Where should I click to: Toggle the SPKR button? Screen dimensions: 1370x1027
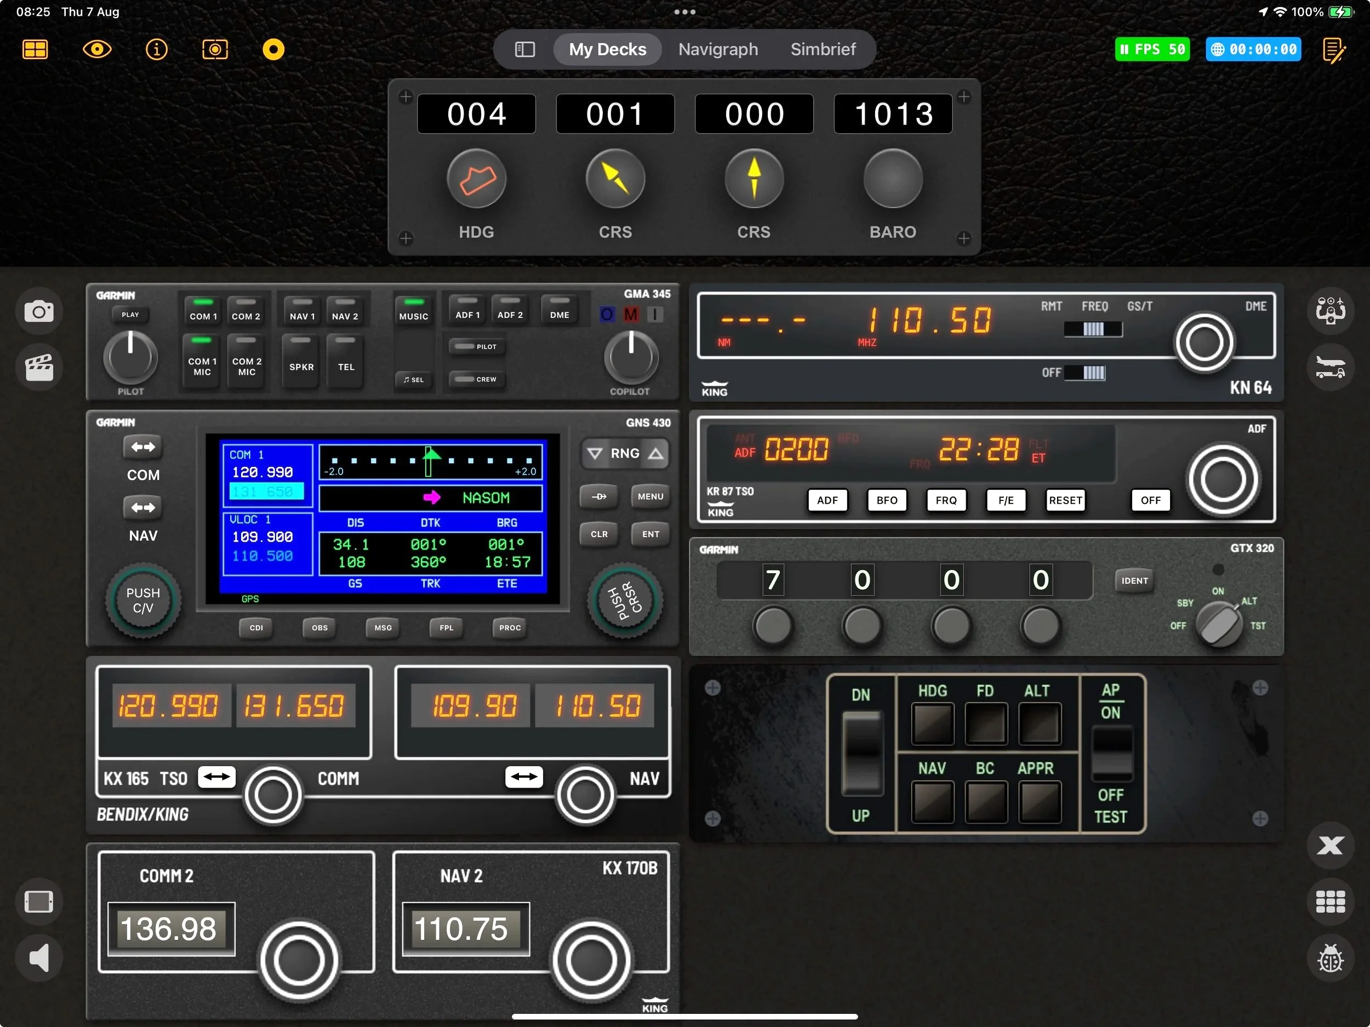[x=301, y=361]
